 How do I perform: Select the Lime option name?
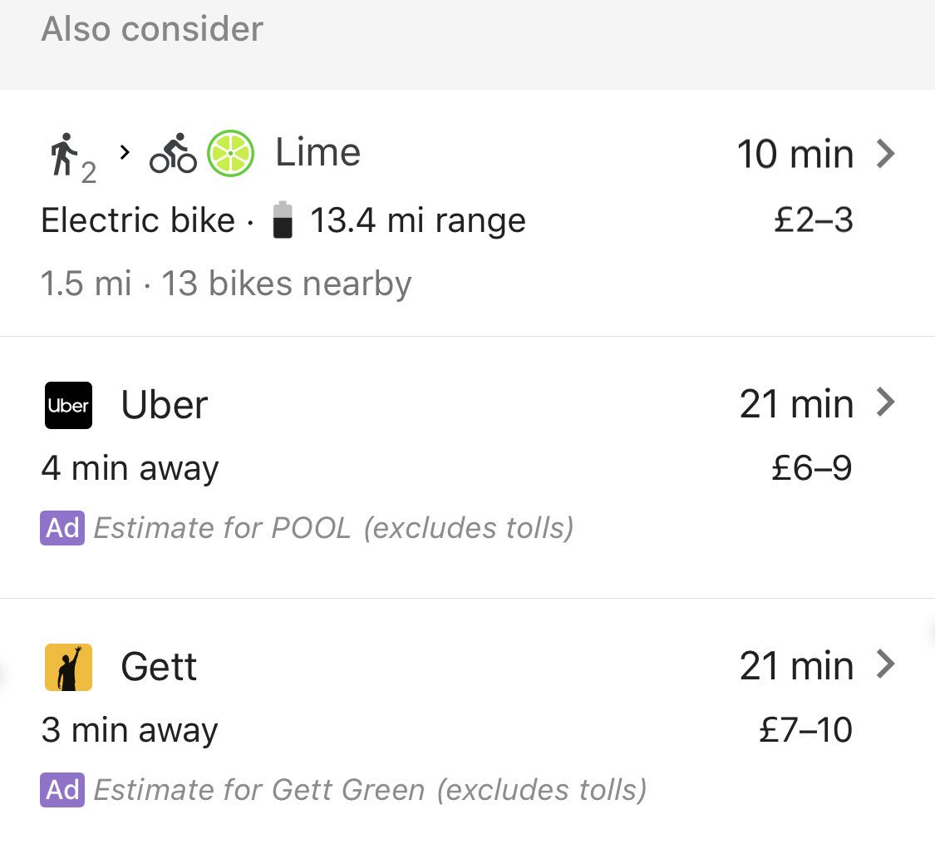[317, 153]
